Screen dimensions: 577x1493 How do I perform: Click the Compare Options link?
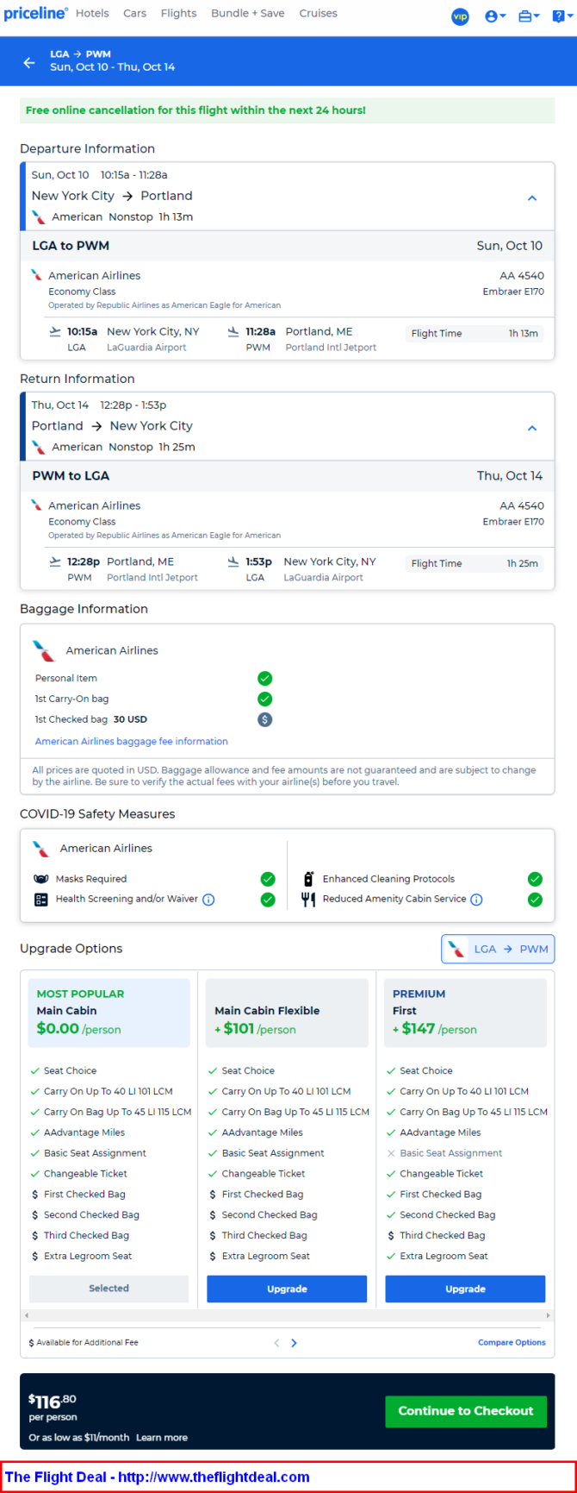[x=512, y=1343]
